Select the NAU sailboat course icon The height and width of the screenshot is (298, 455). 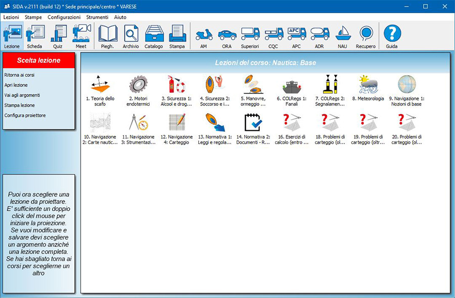pos(342,36)
